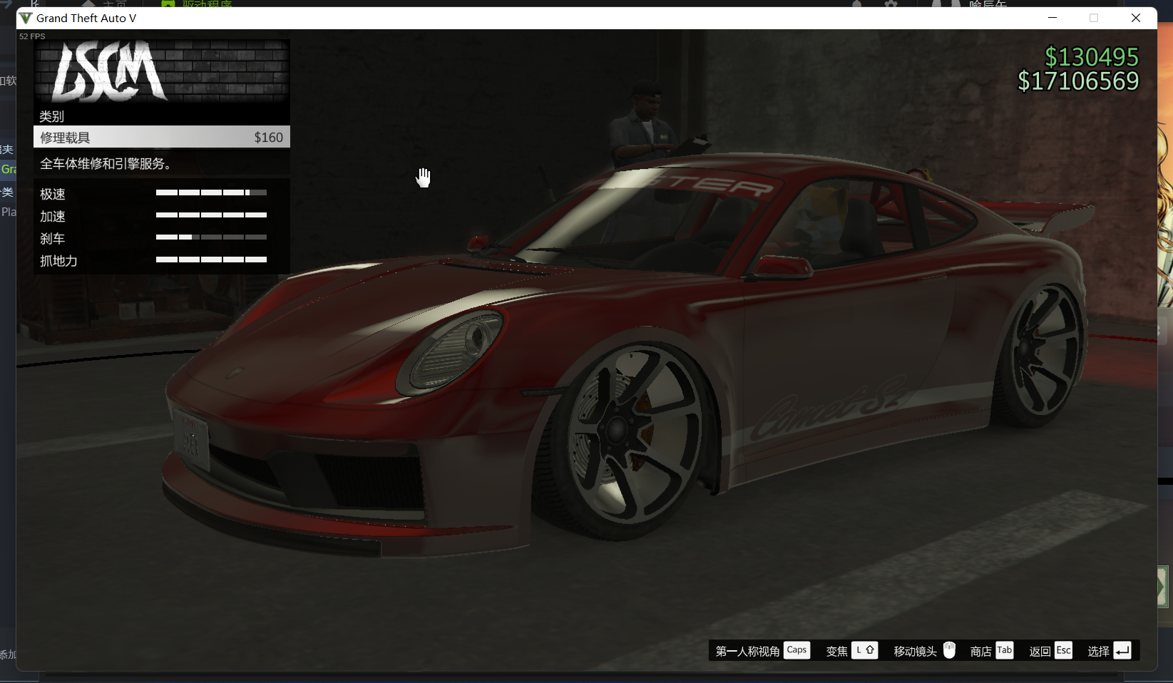Close the Grand Theft Auto V window

pos(1136,18)
